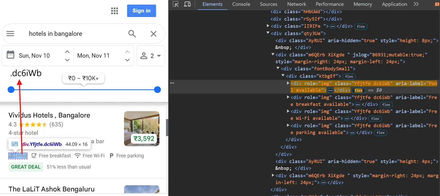
Task: Open the Network tab
Action: 296,4
